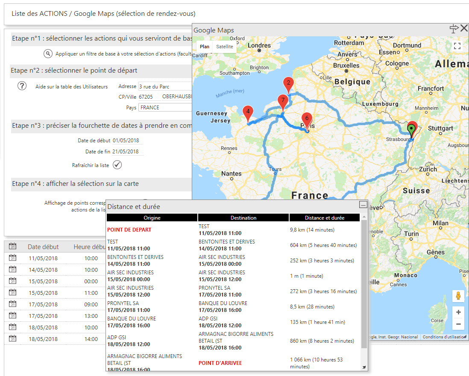Minimize the Distance et durée panel
Image resolution: width=469 pixels, height=376 pixels.
click(x=363, y=205)
